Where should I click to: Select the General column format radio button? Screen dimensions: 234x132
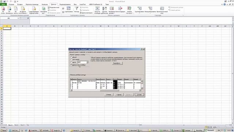(x=71, y=57)
